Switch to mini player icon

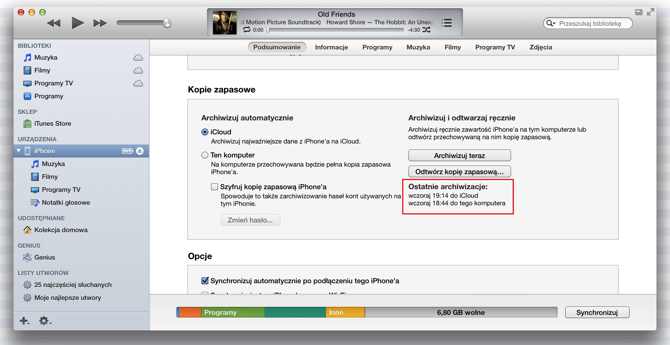[x=639, y=12]
